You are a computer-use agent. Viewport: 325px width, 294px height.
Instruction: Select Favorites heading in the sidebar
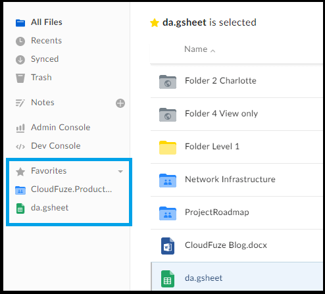pyautogui.click(x=49, y=171)
